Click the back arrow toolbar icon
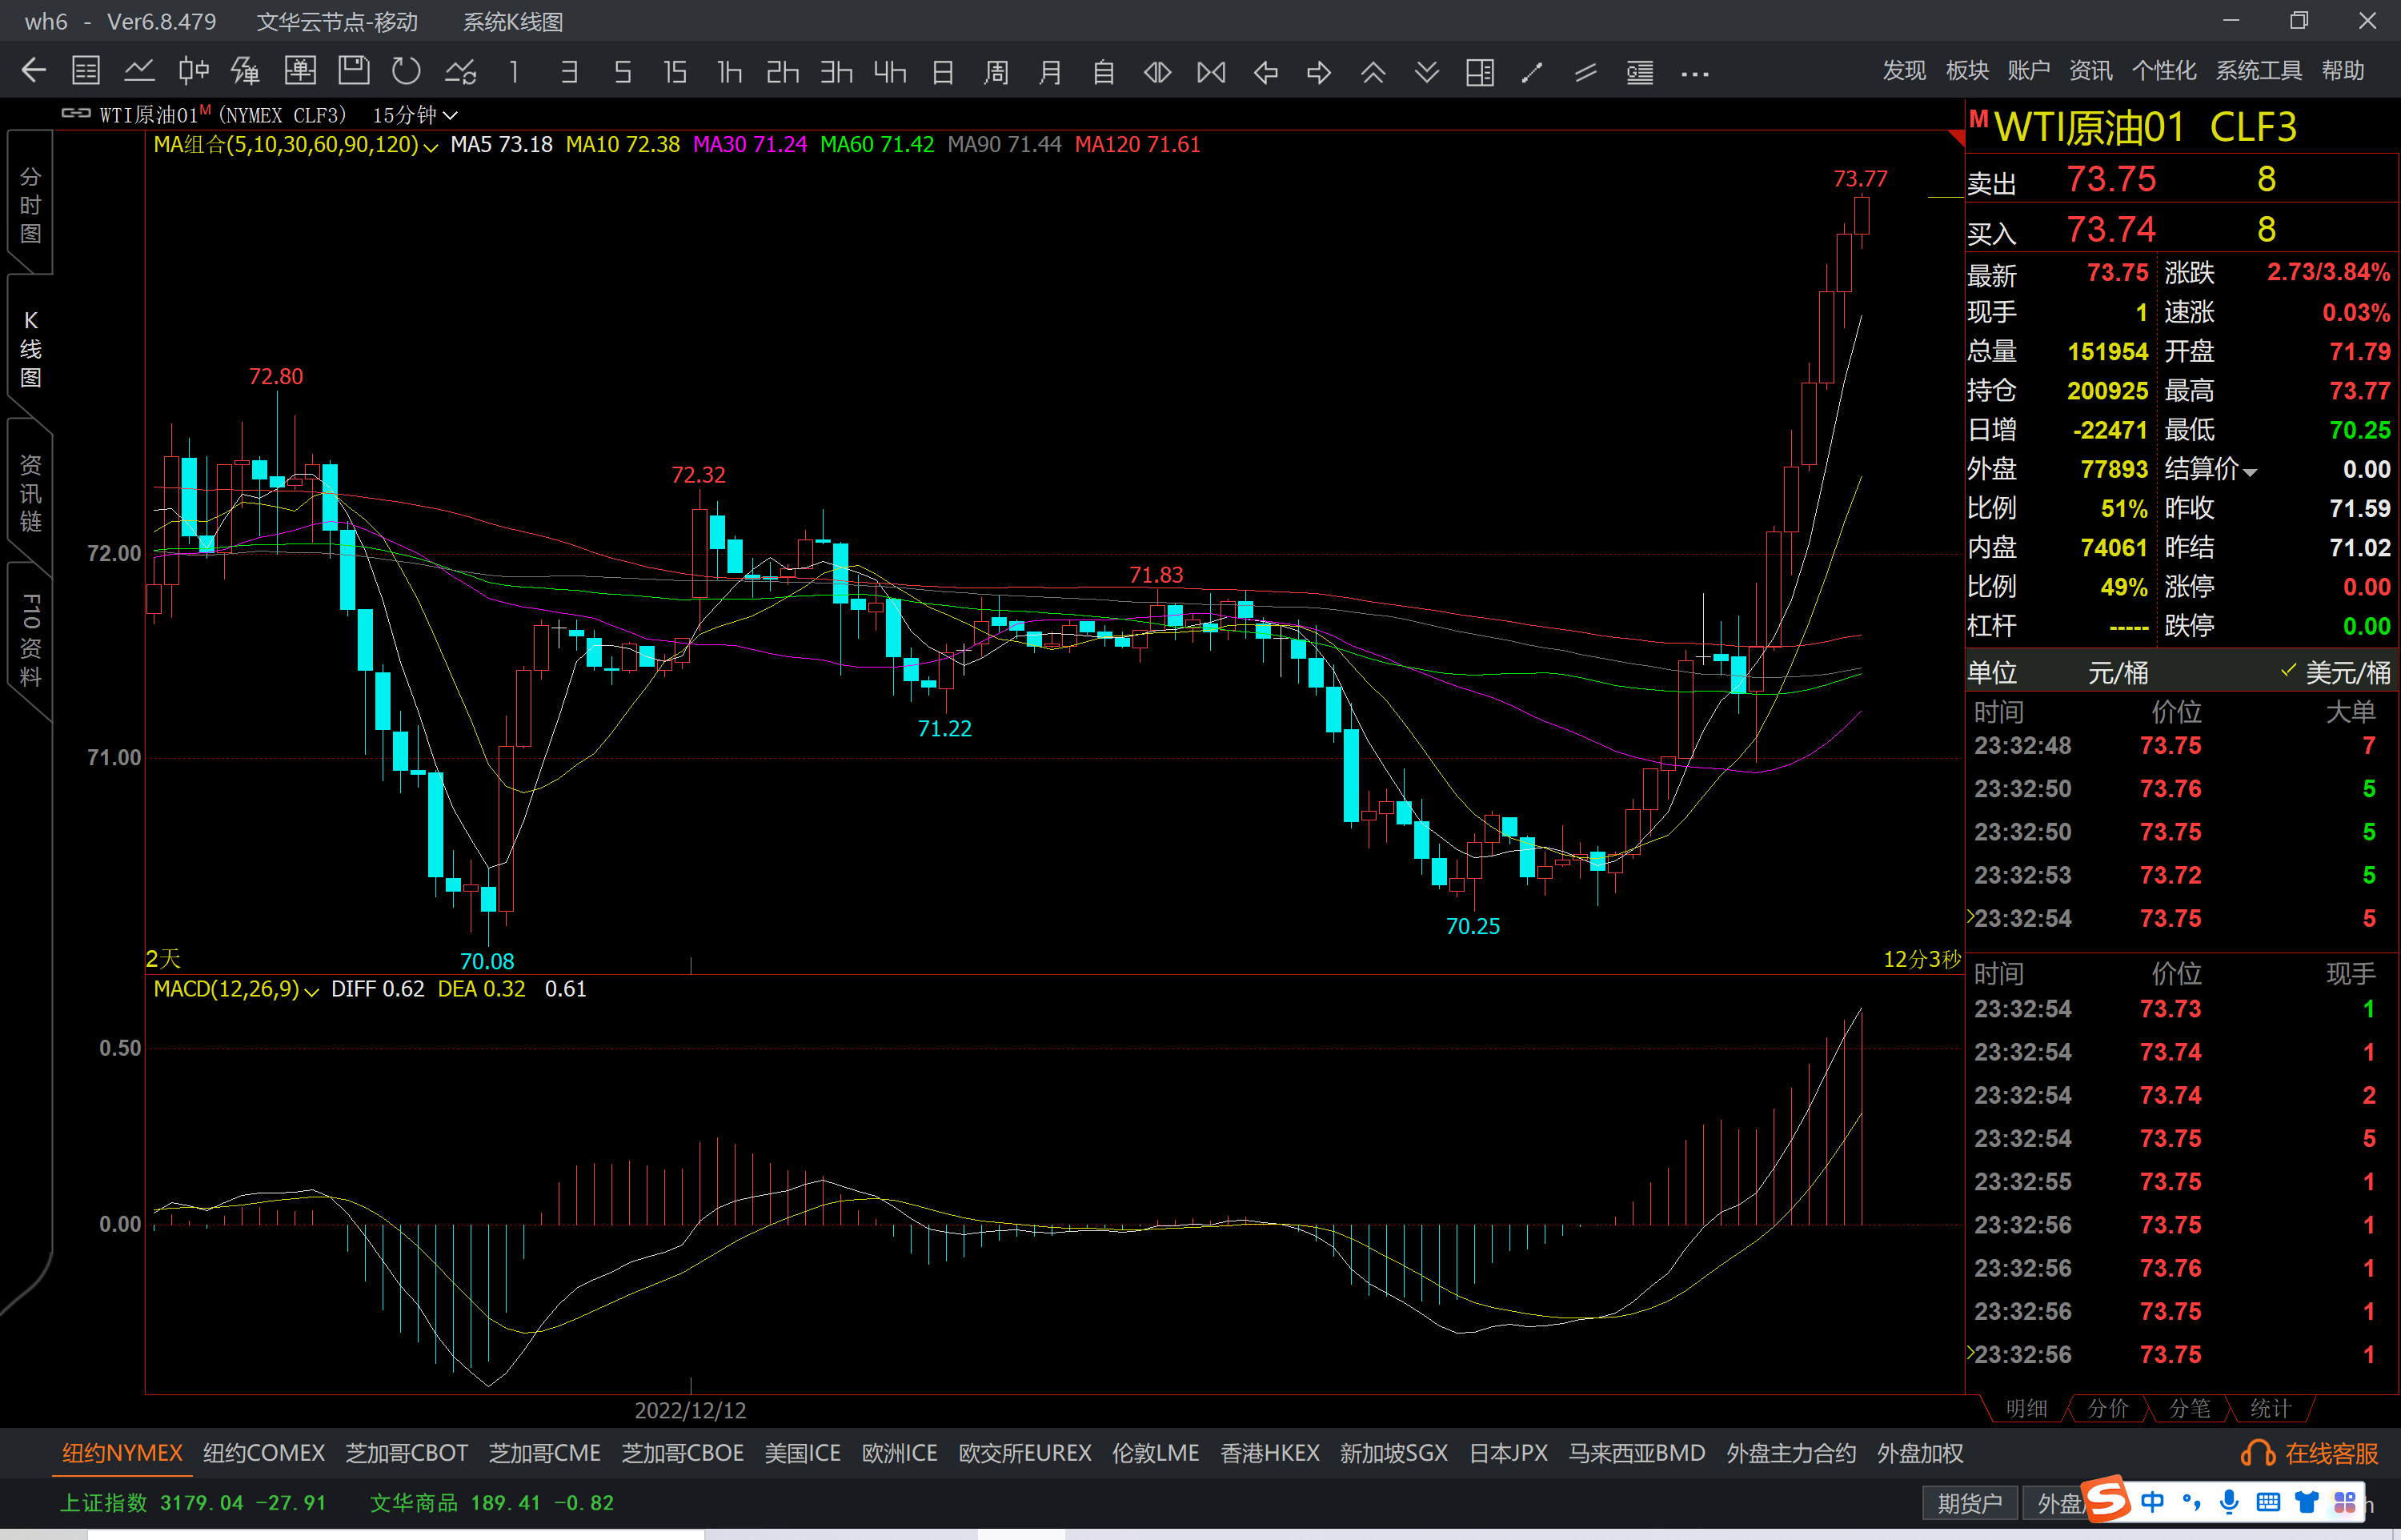The width and height of the screenshot is (2401, 1540). pos(34,71)
